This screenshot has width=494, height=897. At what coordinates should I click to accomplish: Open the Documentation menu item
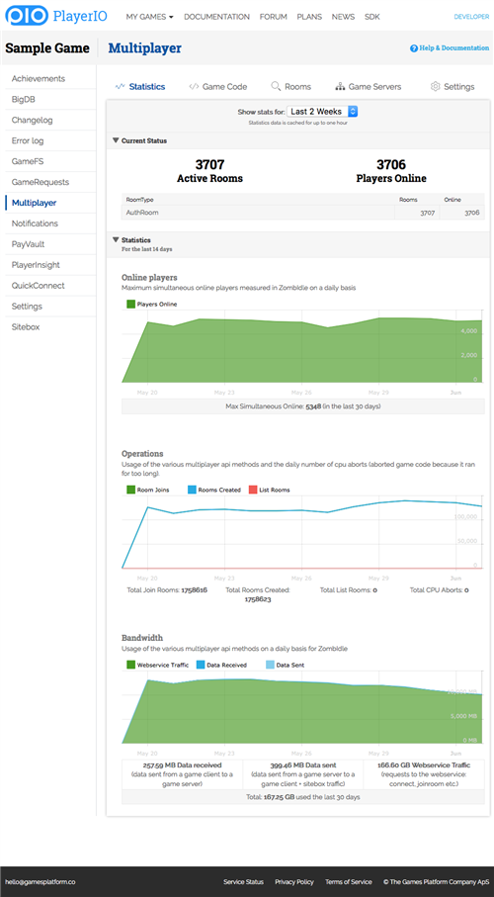pyautogui.click(x=216, y=17)
